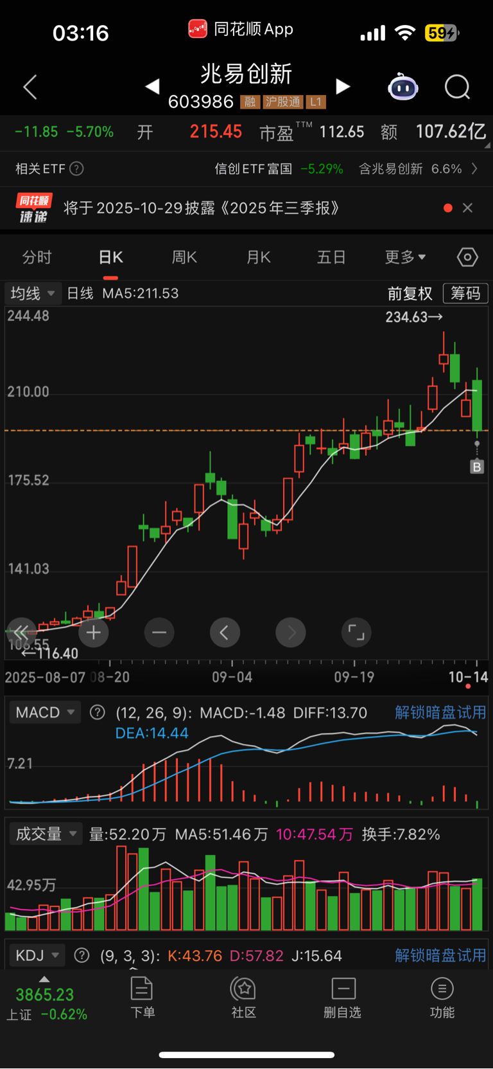Image resolution: width=493 pixels, height=1069 pixels.
Task: Tap the MACD help question mark
Action: click(x=98, y=712)
